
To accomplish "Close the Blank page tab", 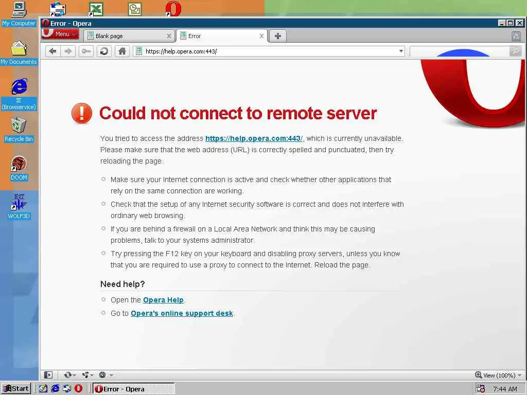I will coord(169,36).
